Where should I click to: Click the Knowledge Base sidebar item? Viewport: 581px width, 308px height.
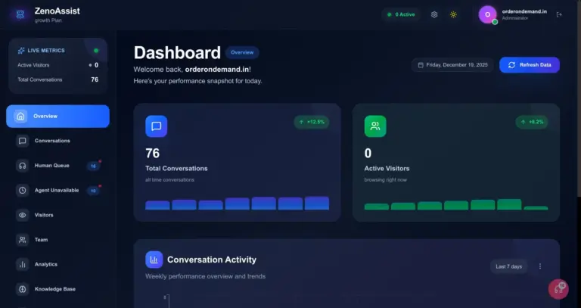pyautogui.click(x=57, y=289)
